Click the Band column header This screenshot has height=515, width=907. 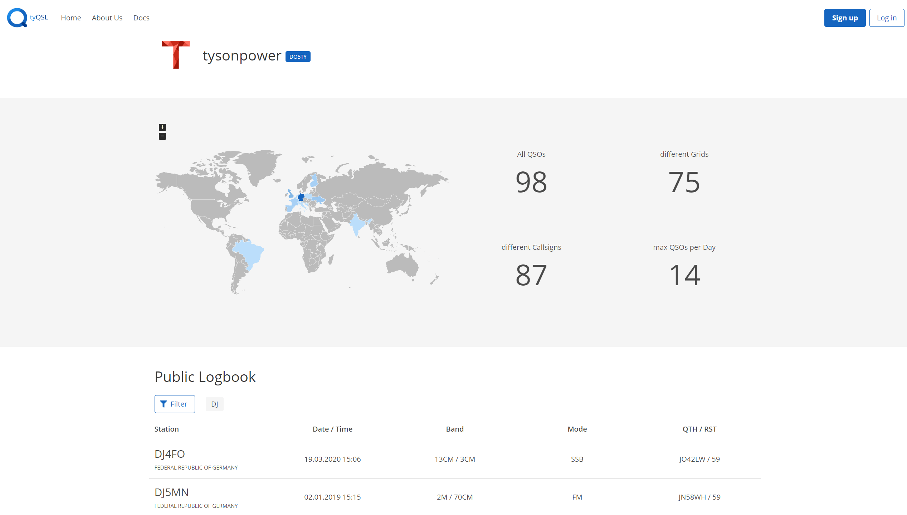pyautogui.click(x=455, y=429)
